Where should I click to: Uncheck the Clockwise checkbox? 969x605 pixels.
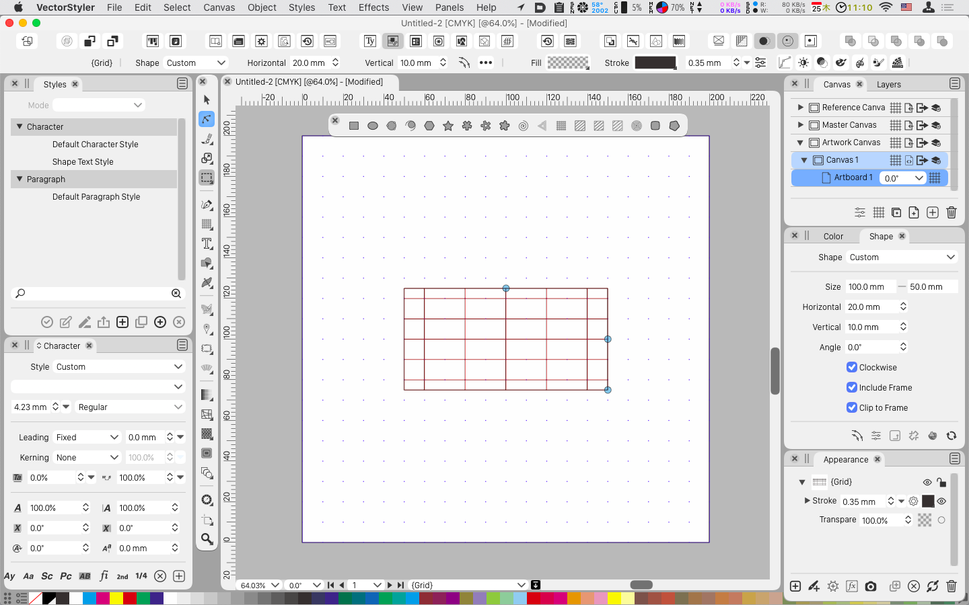tap(852, 367)
